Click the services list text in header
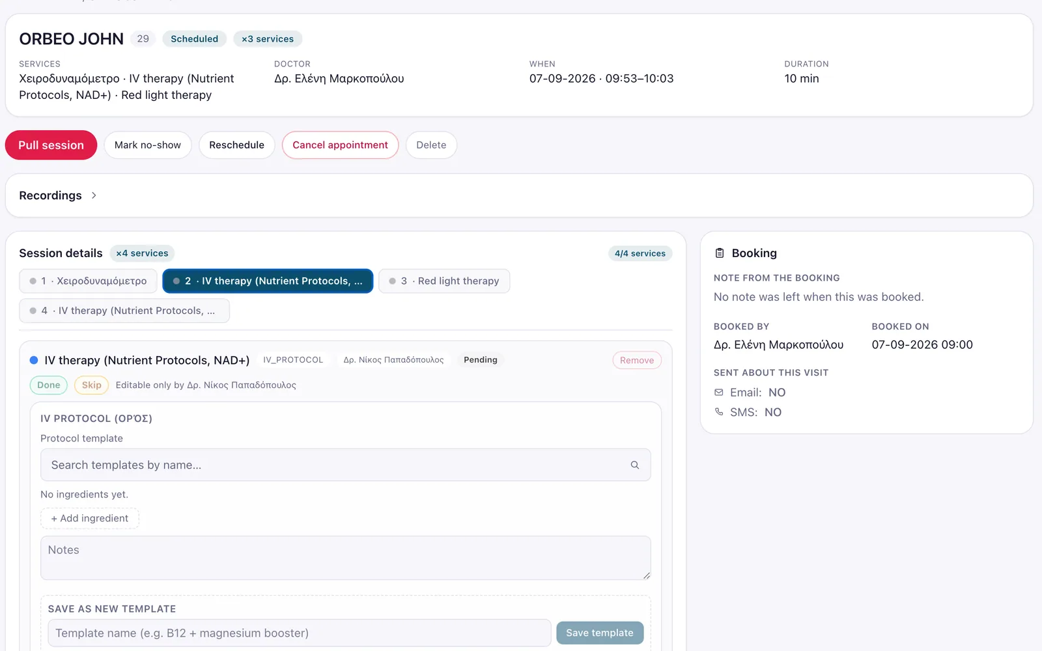Screen dimensions: 1042x651 point(126,87)
